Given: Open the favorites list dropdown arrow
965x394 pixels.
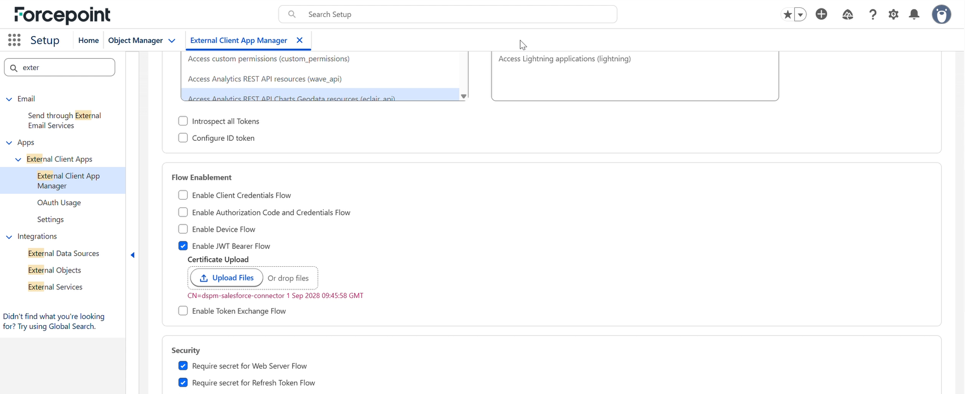Looking at the screenshot, I should [x=801, y=15].
